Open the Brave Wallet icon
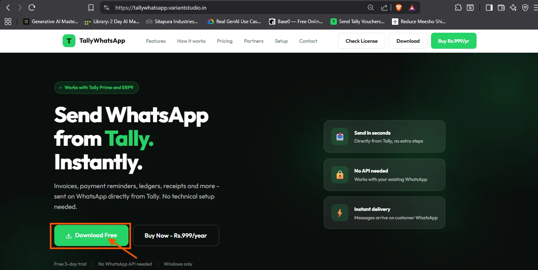Image resolution: width=538 pixels, height=270 pixels. click(x=501, y=8)
